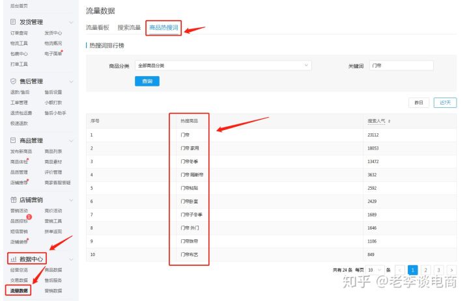Viewport: 469px width, 301px height.
Task: Collapse the 数据中心 section chevron
Action: click(71, 259)
